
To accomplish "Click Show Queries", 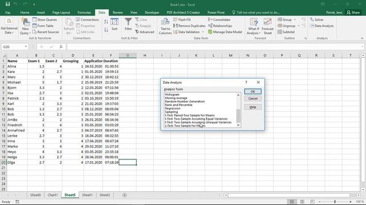I will (x=45, y=20).
